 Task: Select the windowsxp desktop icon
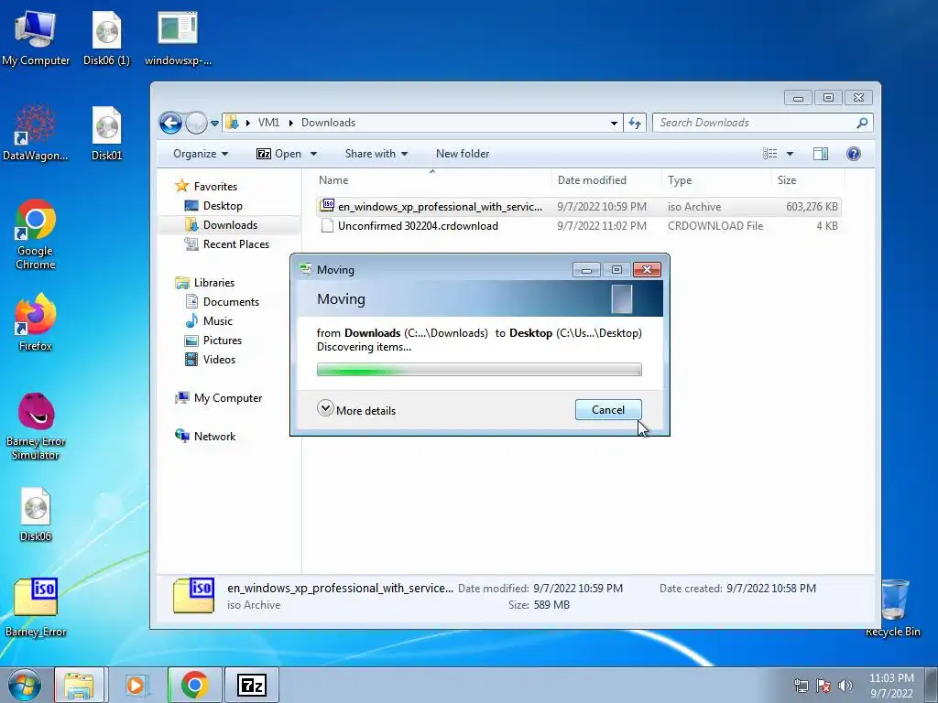[178, 38]
